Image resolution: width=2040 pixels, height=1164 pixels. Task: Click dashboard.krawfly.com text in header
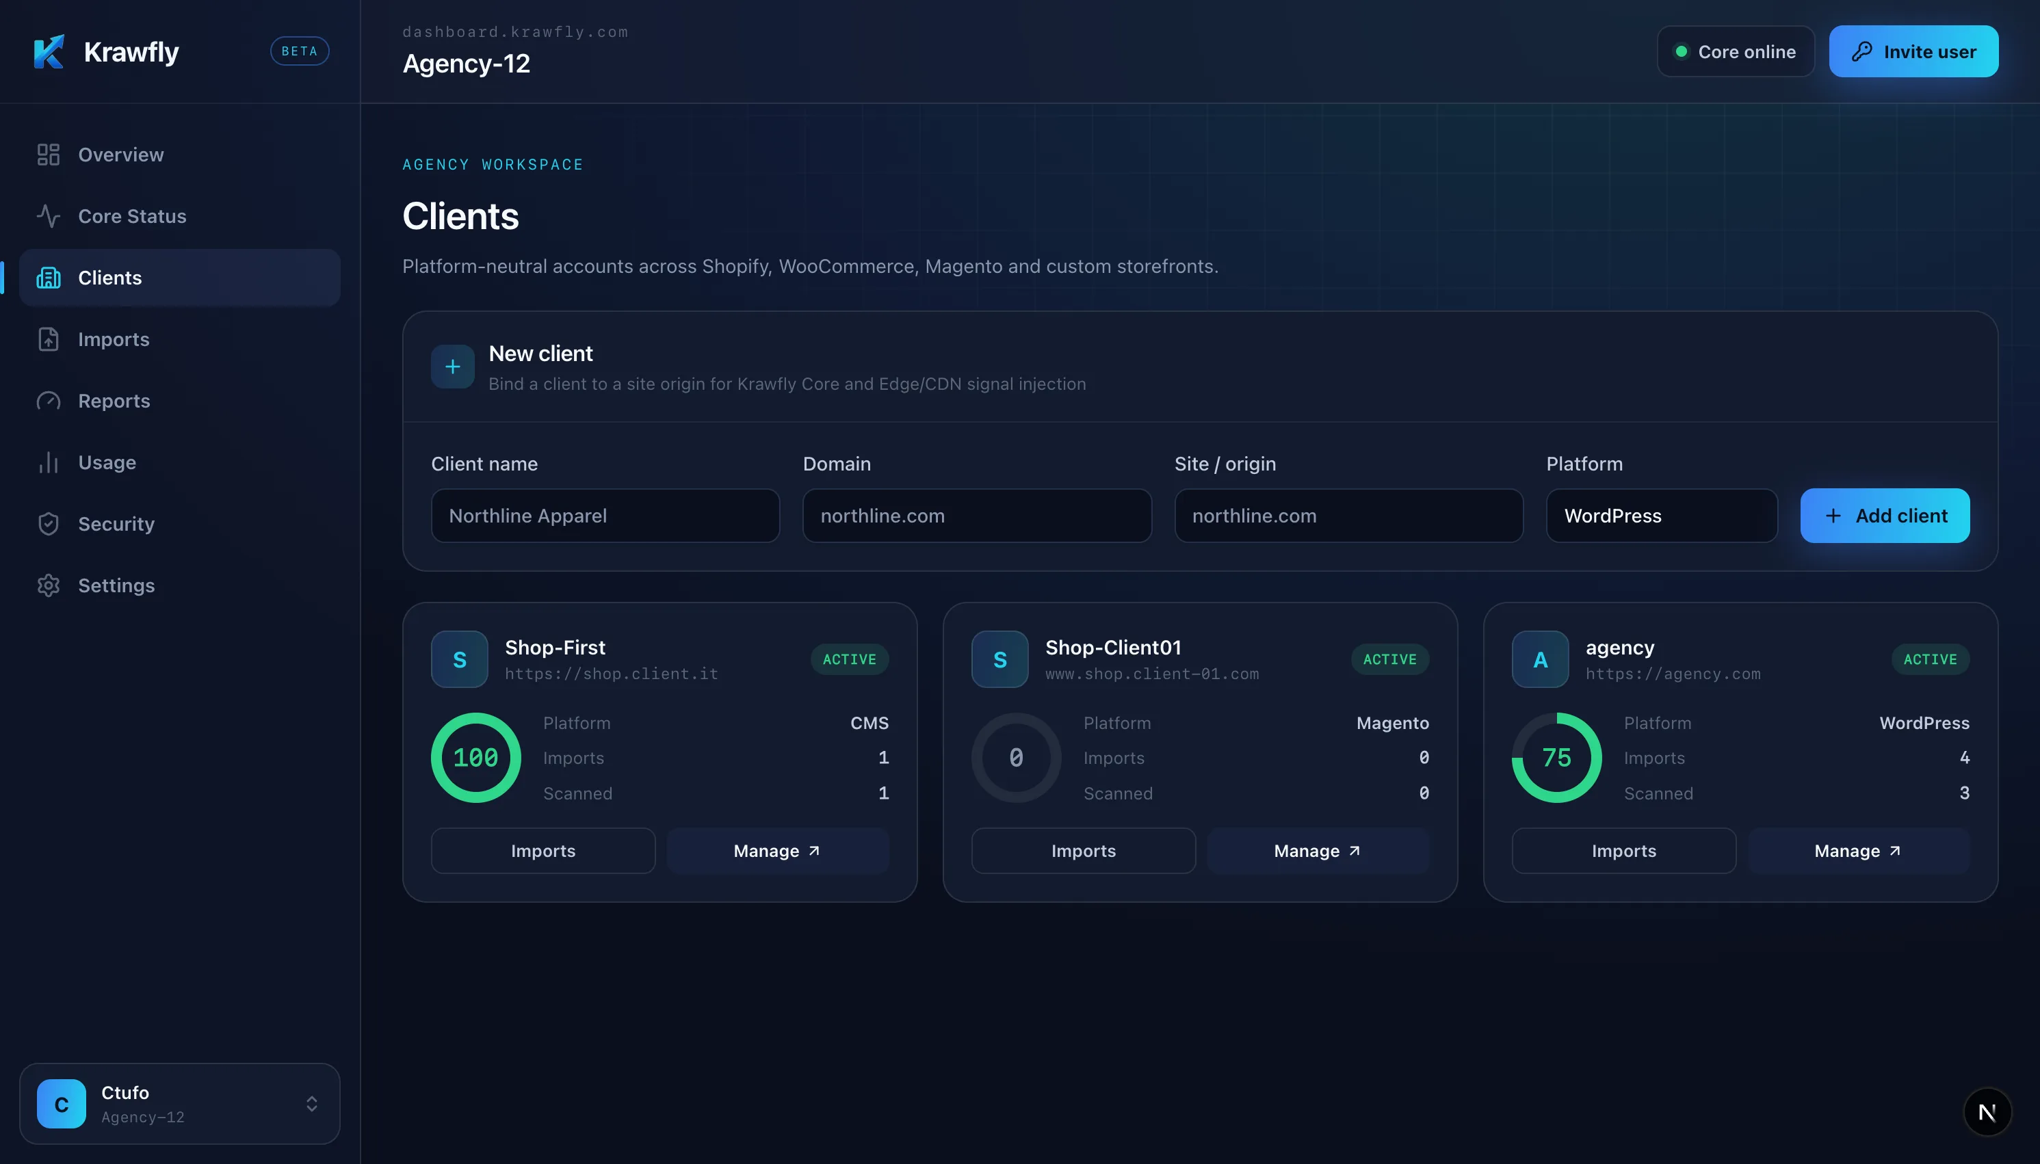[515, 32]
